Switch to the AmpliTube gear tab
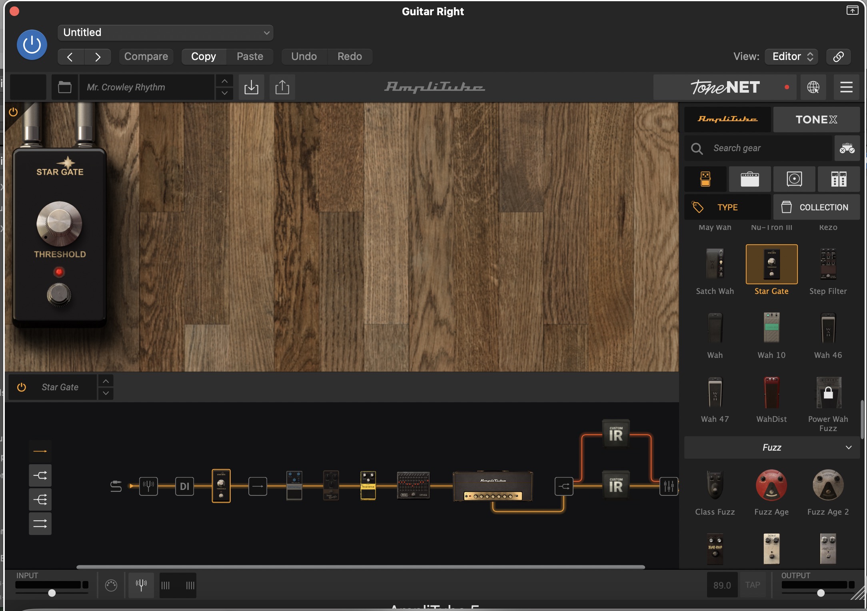 click(x=727, y=119)
